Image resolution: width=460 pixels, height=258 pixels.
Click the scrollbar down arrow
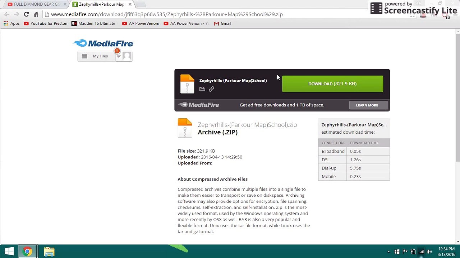[457, 242]
